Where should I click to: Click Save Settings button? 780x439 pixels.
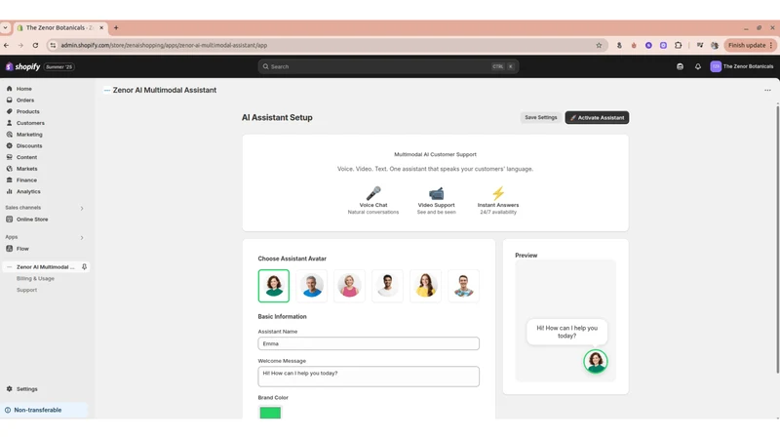541,117
